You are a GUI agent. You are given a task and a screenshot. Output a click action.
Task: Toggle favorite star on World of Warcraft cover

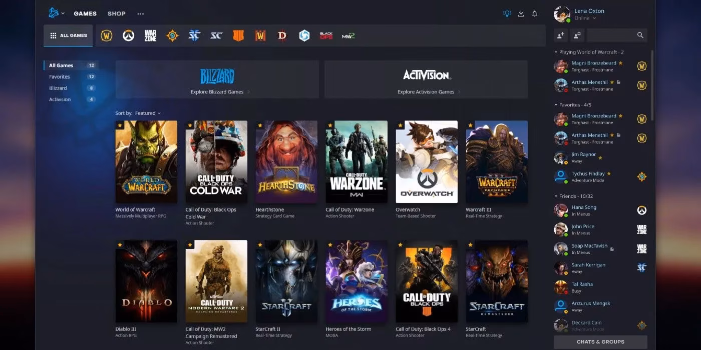[x=120, y=125]
